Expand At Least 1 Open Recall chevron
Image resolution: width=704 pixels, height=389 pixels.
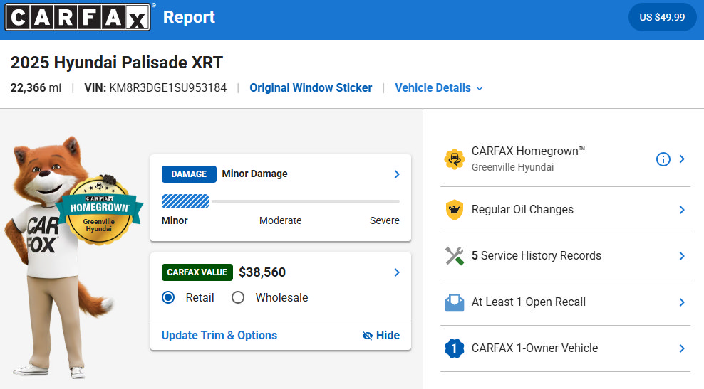pyautogui.click(x=682, y=302)
